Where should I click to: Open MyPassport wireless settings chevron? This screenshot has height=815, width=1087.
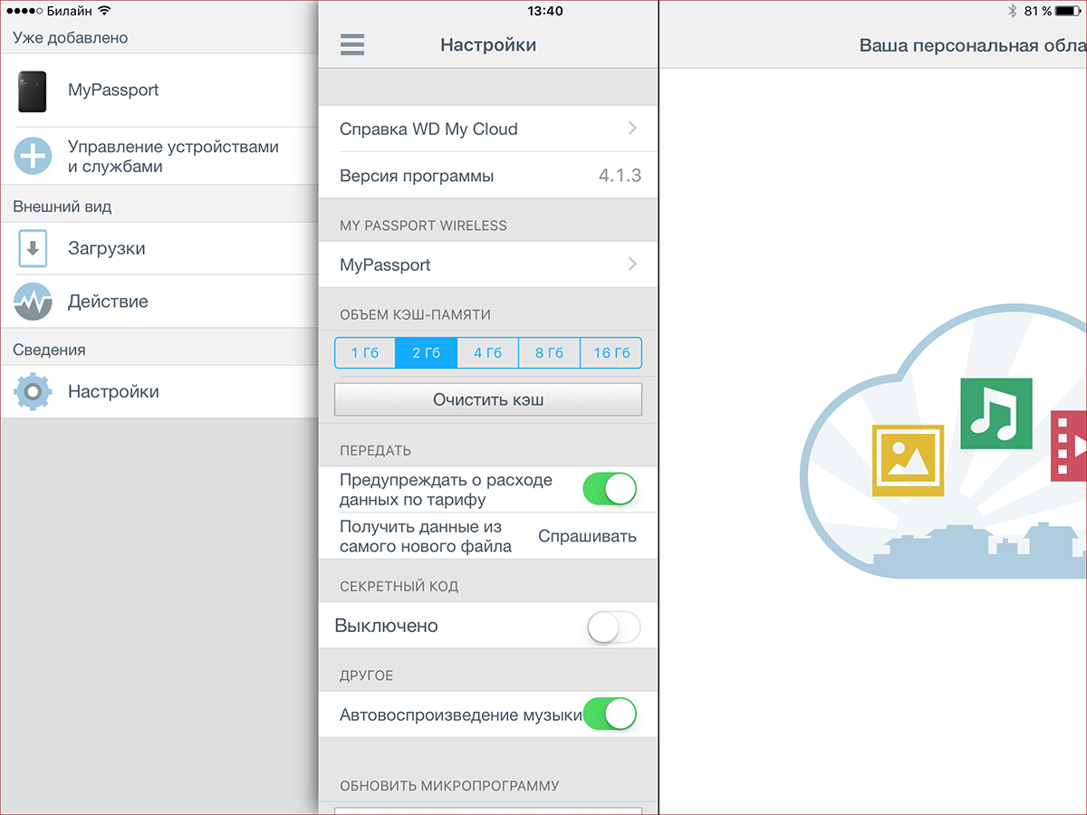[x=632, y=264]
